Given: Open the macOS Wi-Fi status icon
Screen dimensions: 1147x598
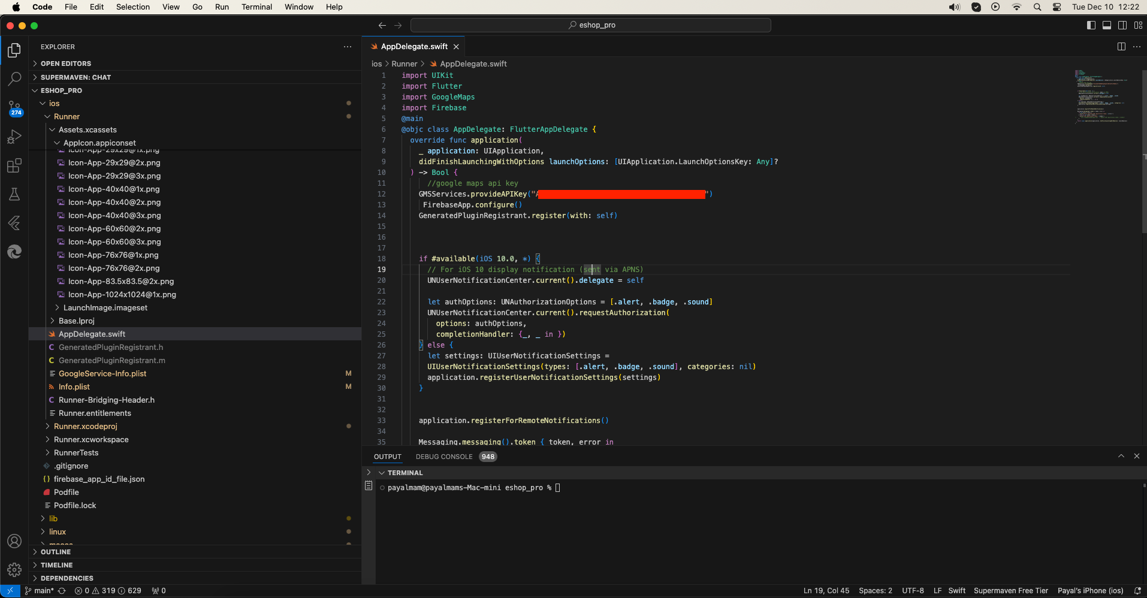Looking at the screenshot, I should [1017, 7].
